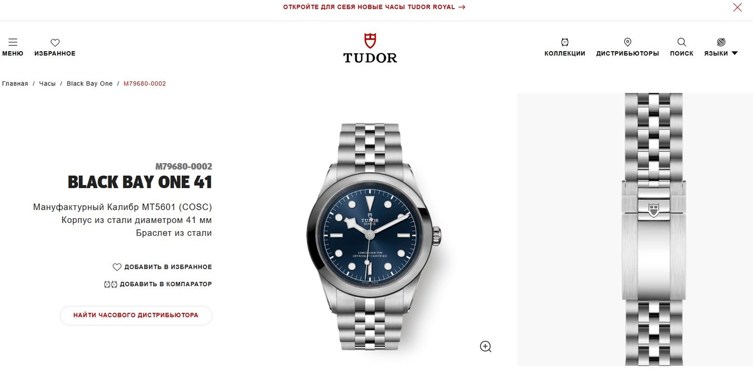753x371 pixels.
Task: Click the Меню label
Action: (13, 54)
